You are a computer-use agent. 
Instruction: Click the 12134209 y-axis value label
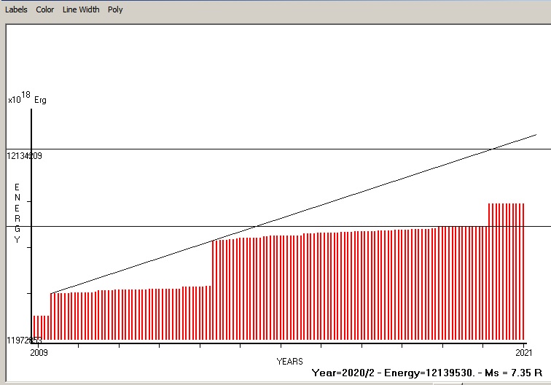[25, 155]
